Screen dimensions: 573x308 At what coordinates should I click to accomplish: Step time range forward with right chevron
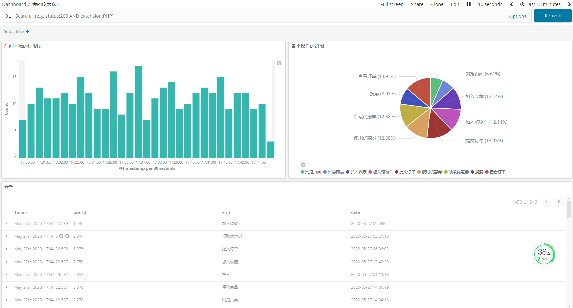pyautogui.click(x=569, y=4)
